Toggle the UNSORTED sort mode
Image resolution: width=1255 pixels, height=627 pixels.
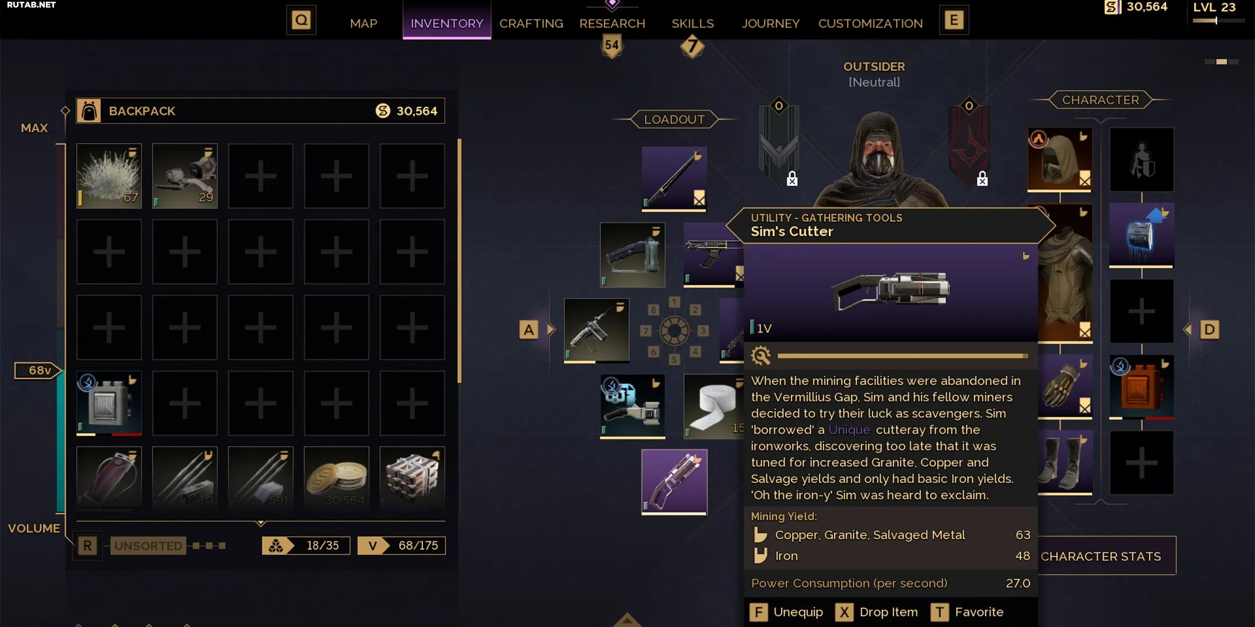148,546
